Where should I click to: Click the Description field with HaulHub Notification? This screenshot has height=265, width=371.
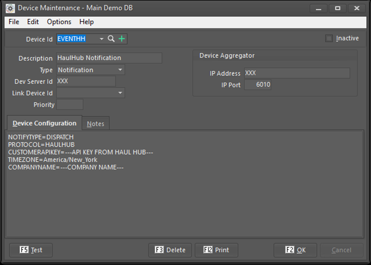(109, 58)
